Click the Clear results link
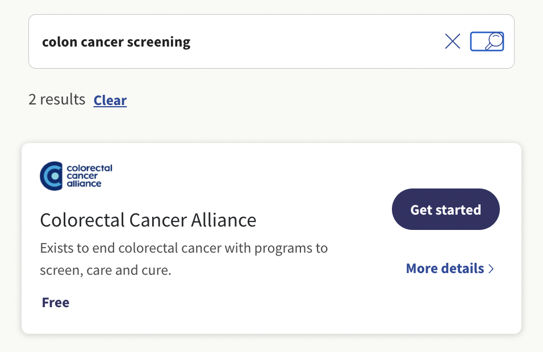Screen dimensions: 543x352 [x=110, y=100]
